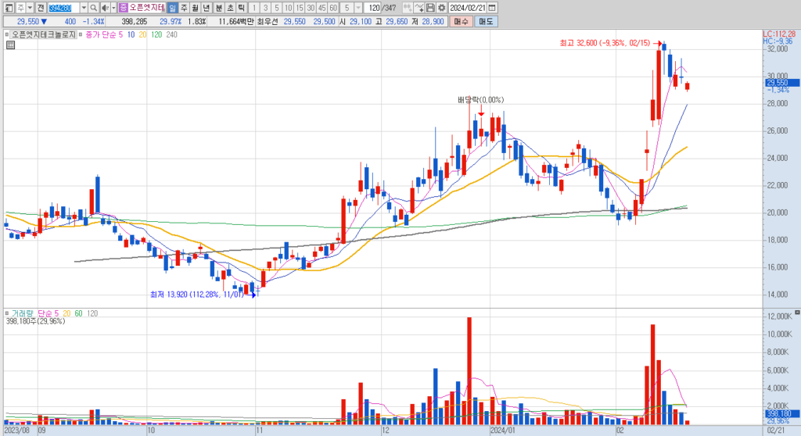The image size is (801, 436).
Task: Click the small square before 오픈엣지테크놀로지 label
Action: (x=7, y=34)
